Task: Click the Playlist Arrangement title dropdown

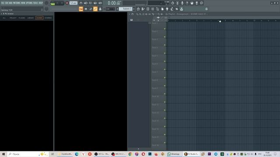Action: 187,14
